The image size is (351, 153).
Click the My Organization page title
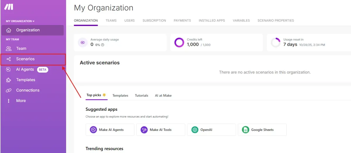click(x=104, y=8)
